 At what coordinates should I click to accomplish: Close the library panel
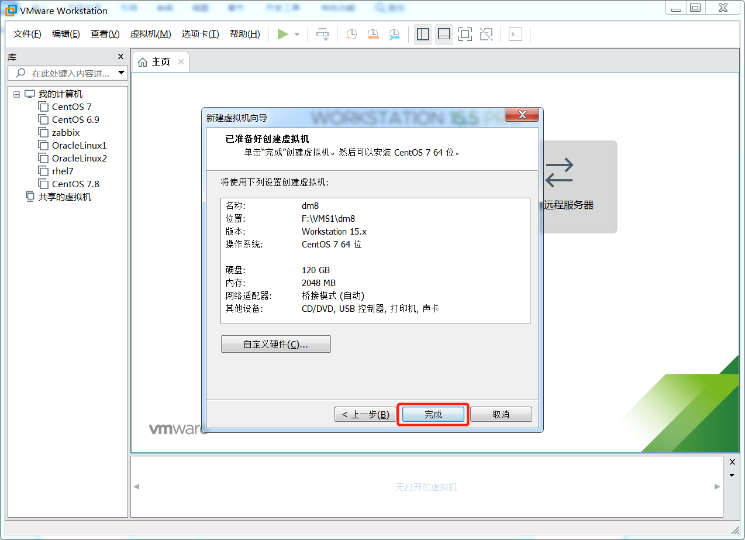coord(121,57)
